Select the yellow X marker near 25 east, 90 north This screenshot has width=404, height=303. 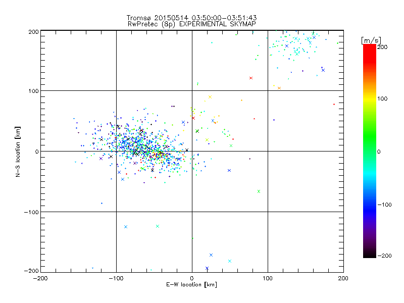pyautogui.click(x=210, y=97)
